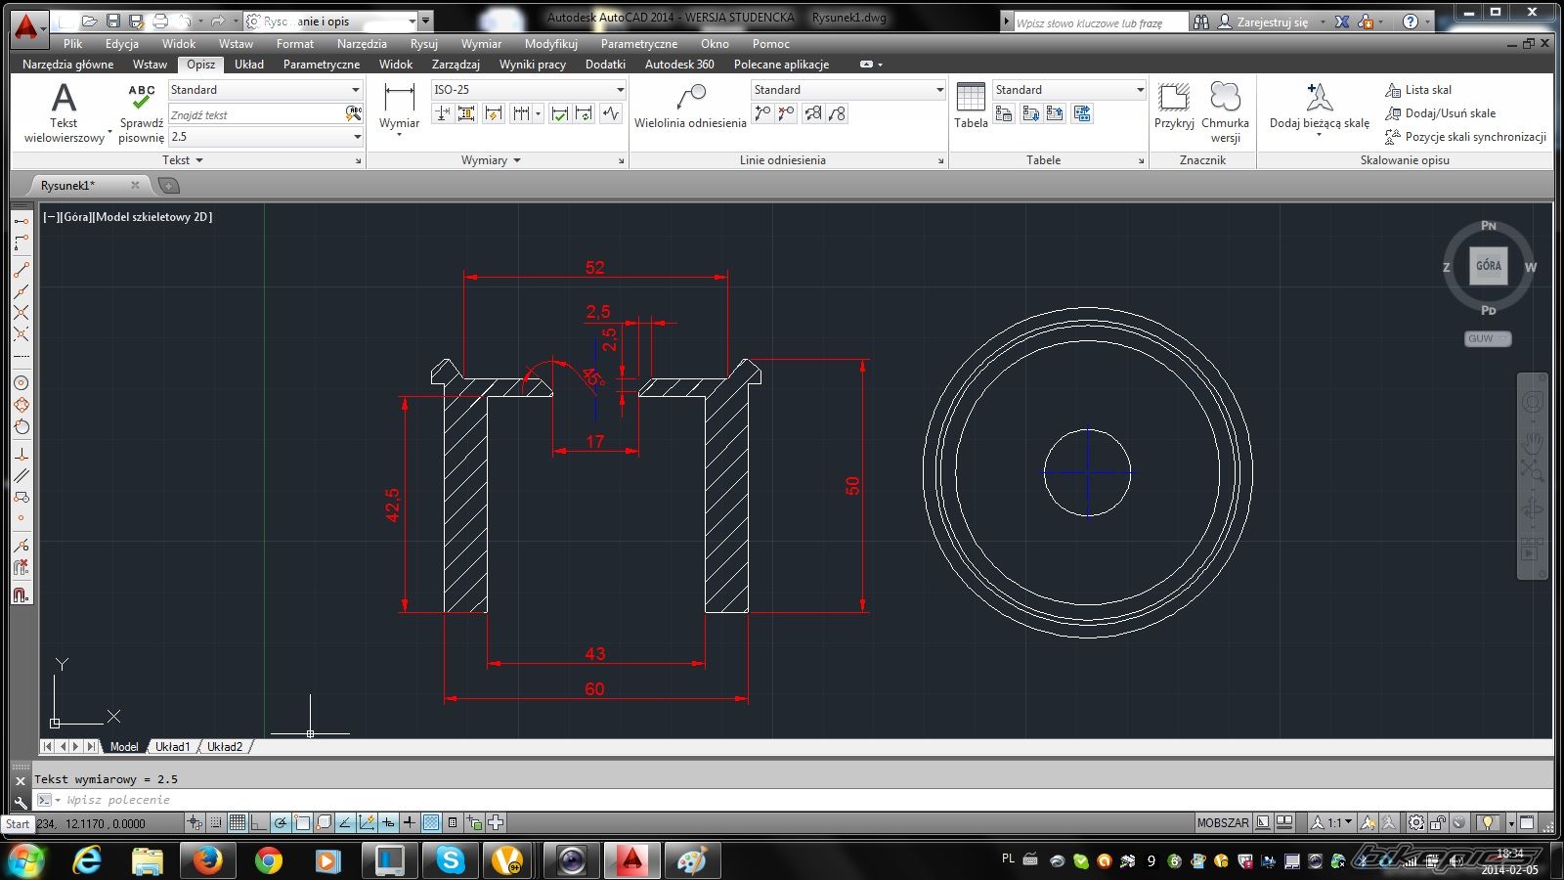The image size is (1564, 880).
Task: Click the Plot printer icon in quick access
Action: coord(160,21)
